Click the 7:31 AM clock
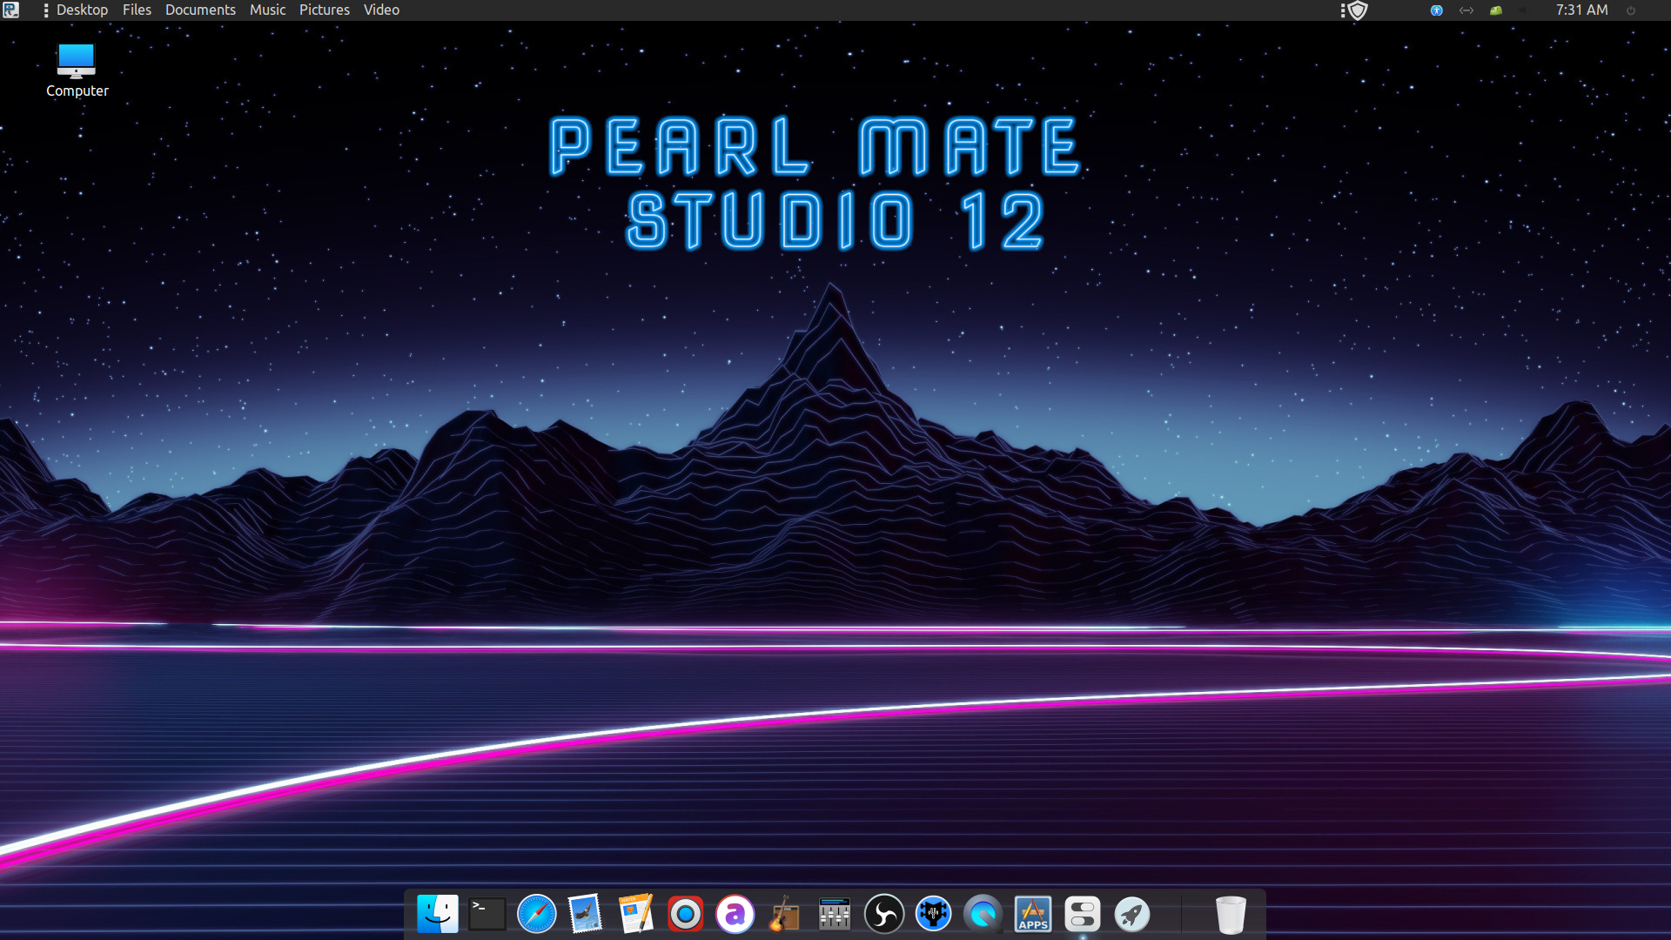The width and height of the screenshot is (1671, 940). coord(1581,10)
